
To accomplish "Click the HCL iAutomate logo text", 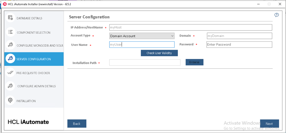I will 28,122.
